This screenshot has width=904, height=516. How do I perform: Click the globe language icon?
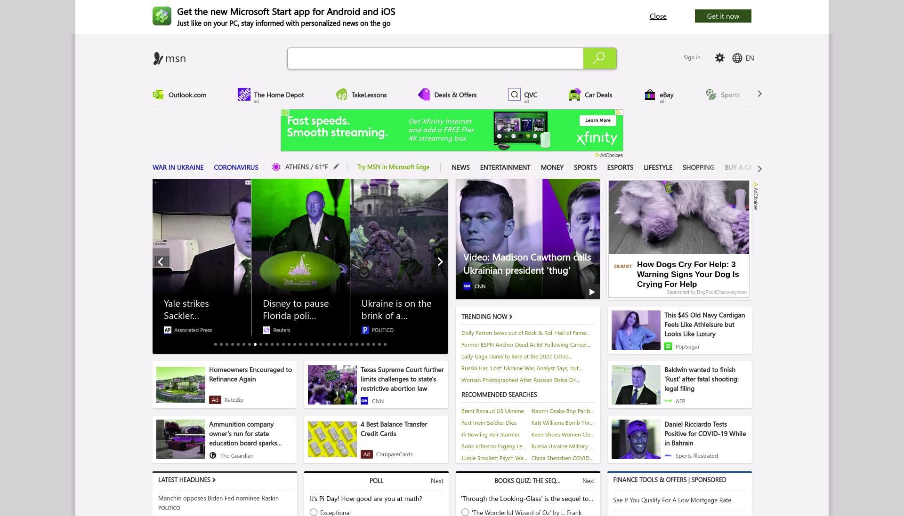tap(737, 58)
